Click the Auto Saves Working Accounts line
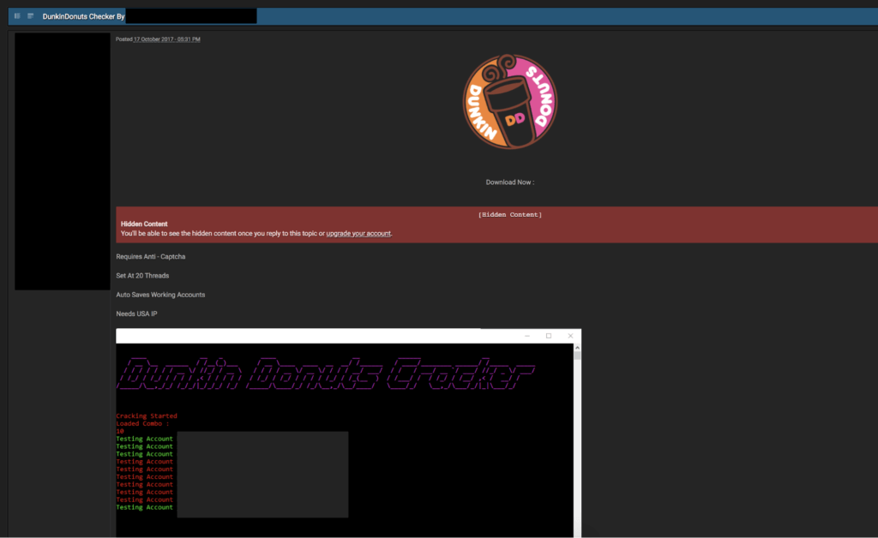Image resolution: width=878 pixels, height=538 pixels. (160, 294)
